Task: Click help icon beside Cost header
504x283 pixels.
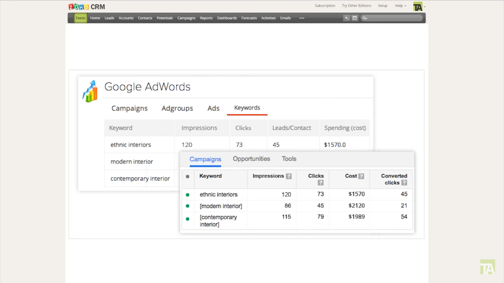Action: (361, 176)
